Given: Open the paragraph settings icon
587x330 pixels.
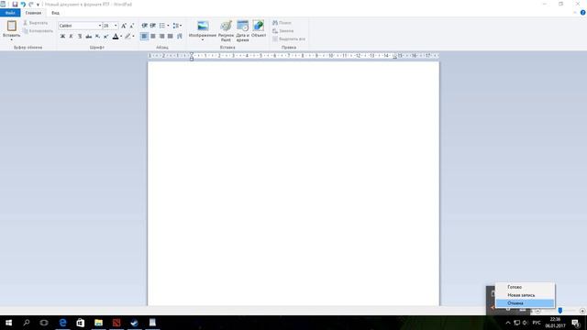Looking at the screenshot, I should (x=180, y=37).
